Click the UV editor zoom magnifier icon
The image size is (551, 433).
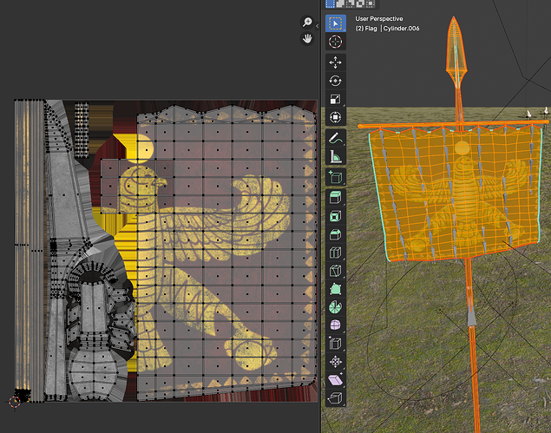click(307, 23)
